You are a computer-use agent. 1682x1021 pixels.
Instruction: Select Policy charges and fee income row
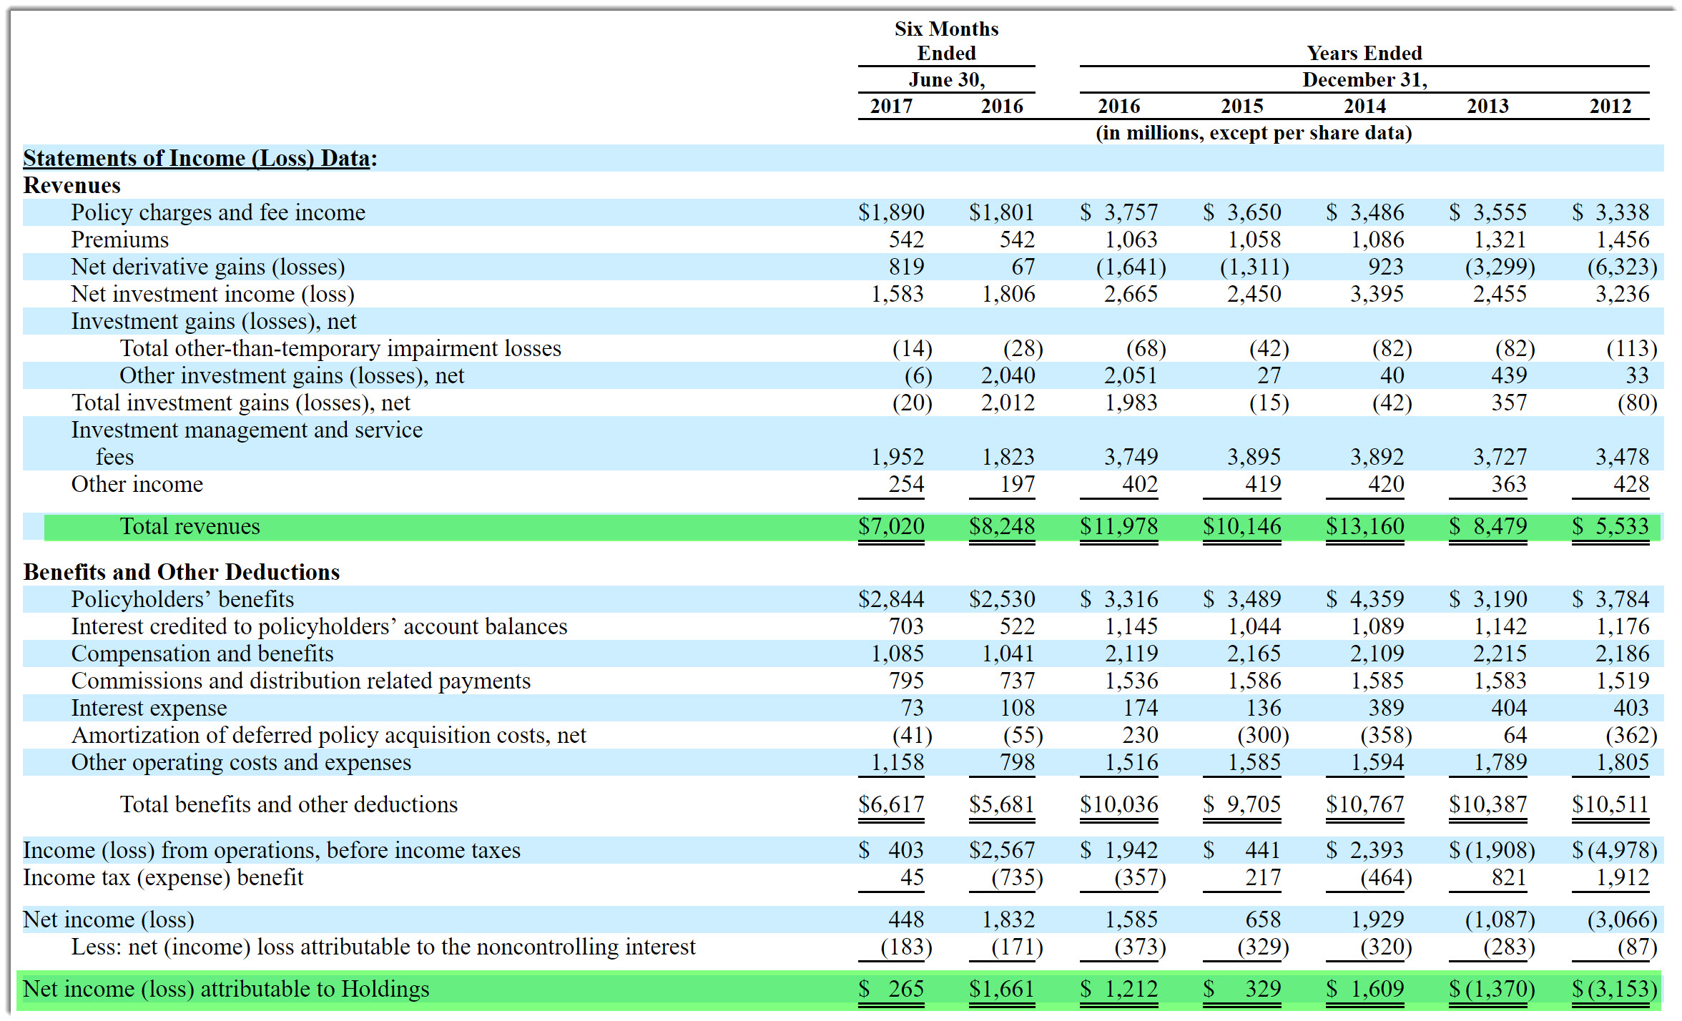218,212
